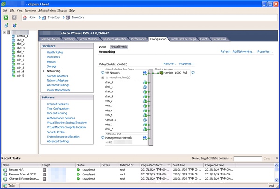Open the Time Configuration link
The width and height of the screenshot is (280, 189).
(58, 109)
